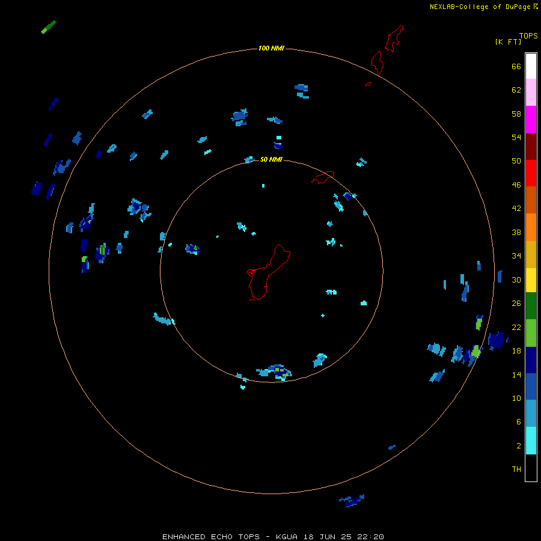Screen dimensions: 541x541
Task: Click the 50 NMI range ring label
Action: (271, 159)
